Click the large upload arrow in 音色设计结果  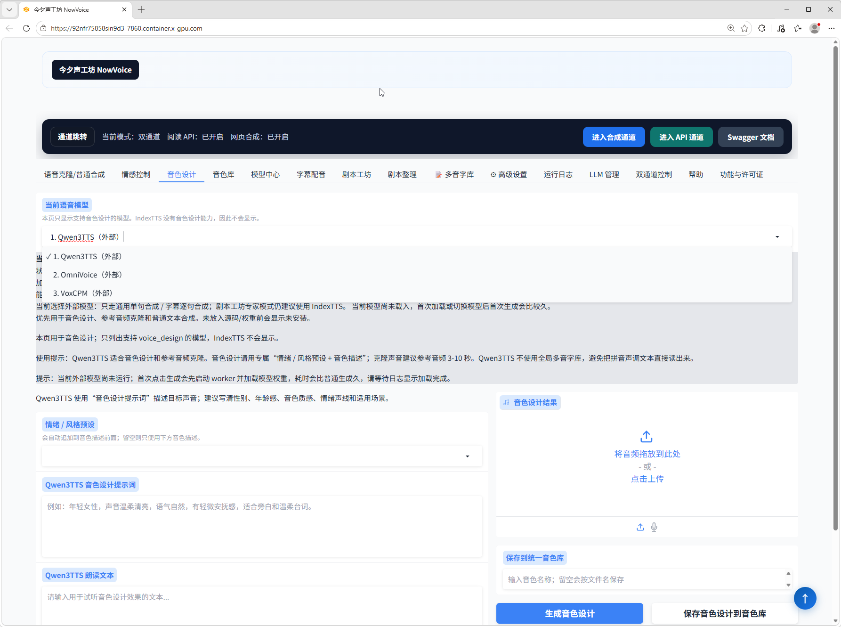coord(647,437)
